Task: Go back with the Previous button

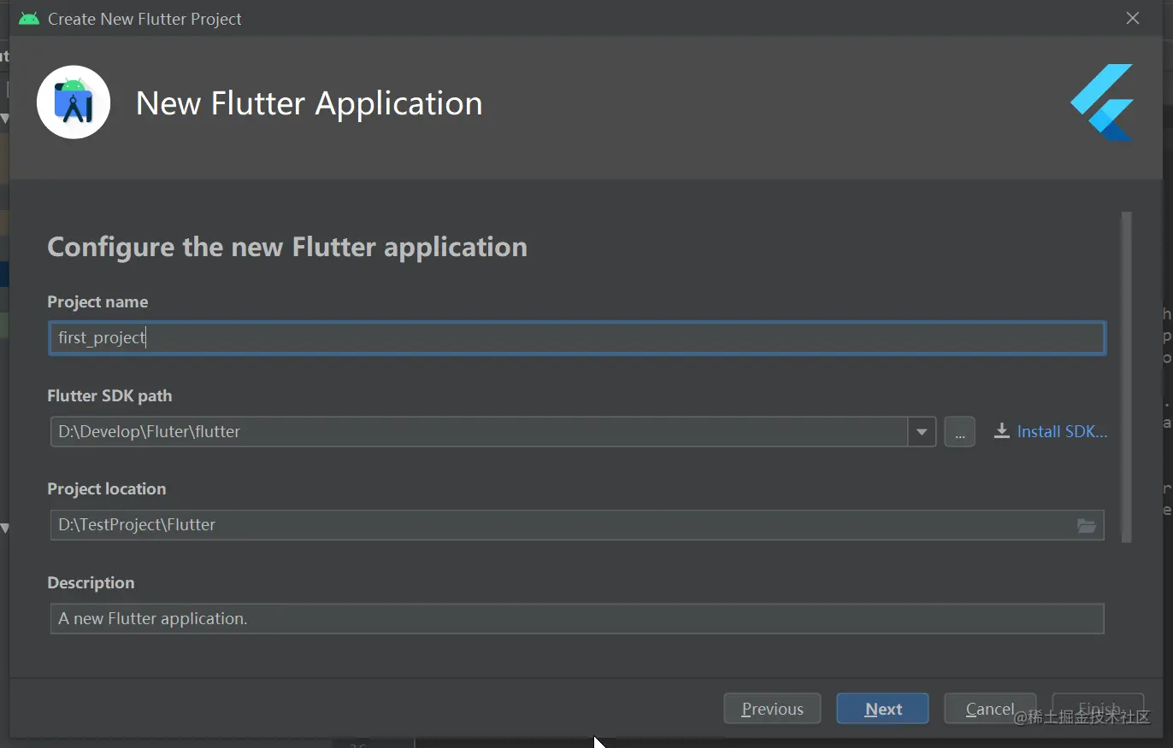Action: [x=772, y=709]
